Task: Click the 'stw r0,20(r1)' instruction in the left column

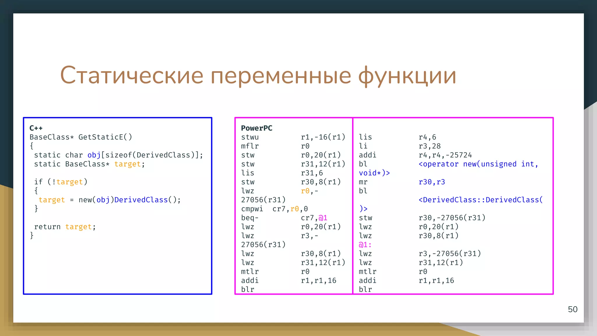Action: click(x=291, y=155)
